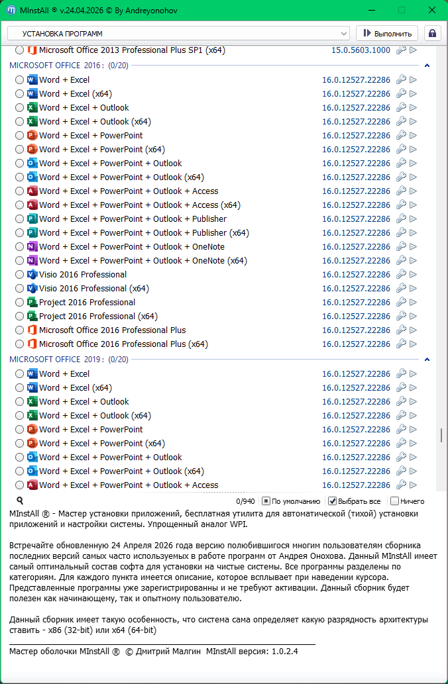448x684 pixels.
Task: Click the vertical scrollbar thumb of program list
Action: click(x=441, y=435)
